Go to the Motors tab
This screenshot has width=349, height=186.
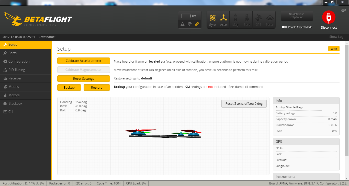click(x=14, y=95)
